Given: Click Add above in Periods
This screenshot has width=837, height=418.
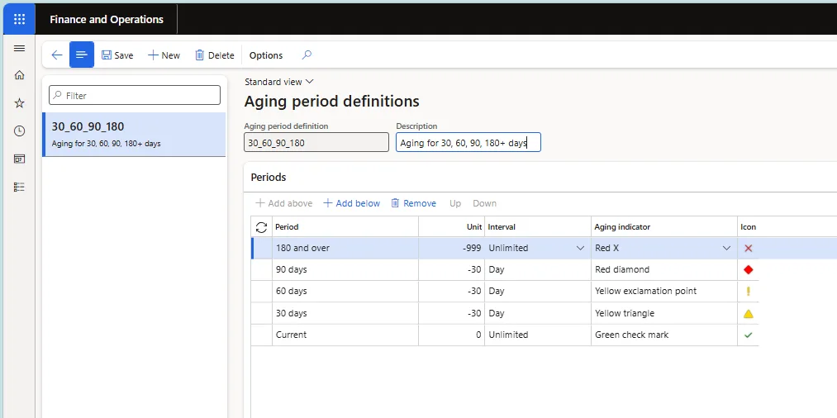Looking at the screenshot, I should pyautogui.click(x=284, y=203).
